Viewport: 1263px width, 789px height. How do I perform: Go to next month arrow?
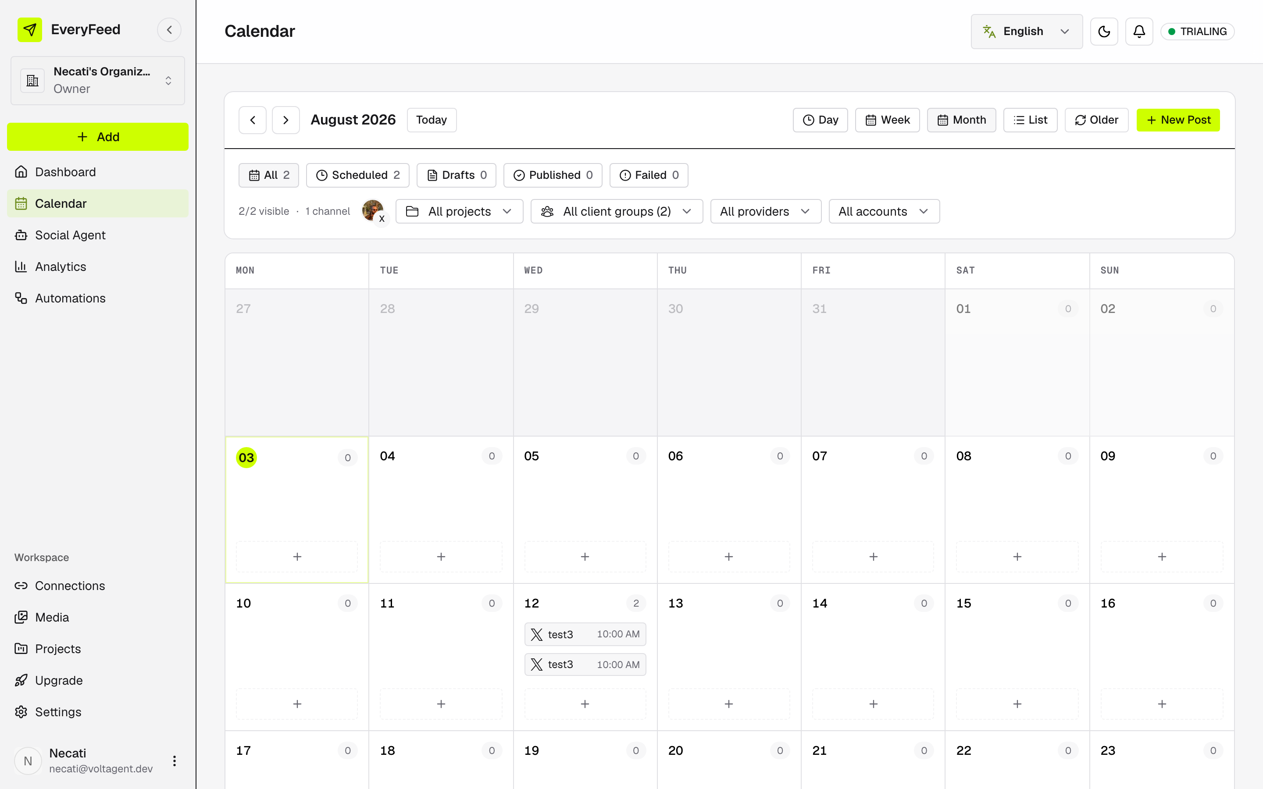click(285, 120)
